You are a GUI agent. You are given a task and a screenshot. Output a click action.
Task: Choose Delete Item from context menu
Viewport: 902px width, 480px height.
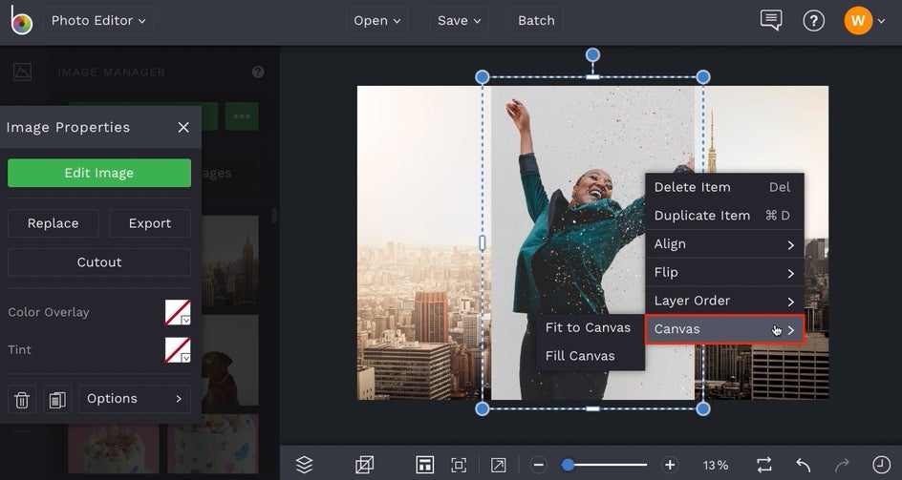pos(724,187)
